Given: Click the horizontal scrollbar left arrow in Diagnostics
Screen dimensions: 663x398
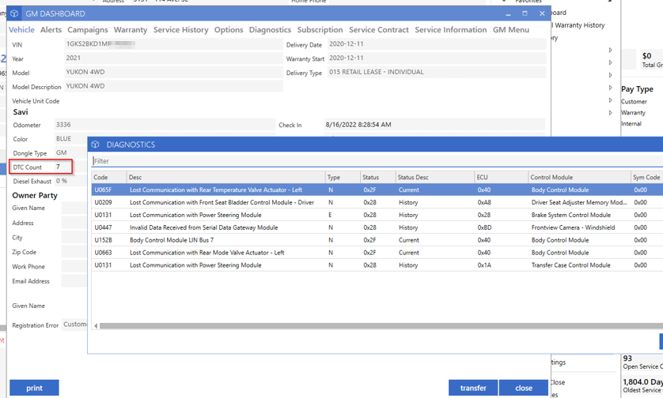Looking at the screenshot, I should 96,326.
